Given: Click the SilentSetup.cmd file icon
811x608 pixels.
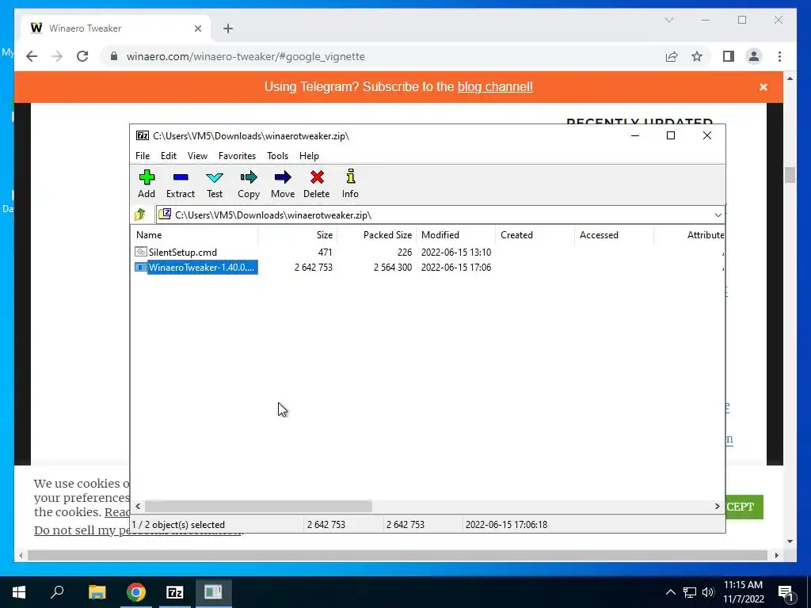Looking at the screenshot, I should 141,252.
